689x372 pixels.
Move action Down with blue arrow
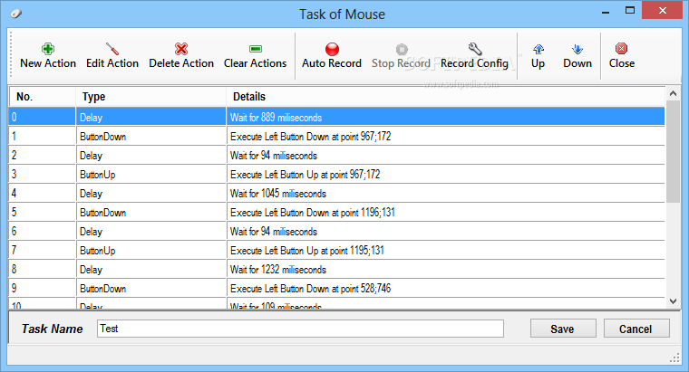tap(577, 49)
